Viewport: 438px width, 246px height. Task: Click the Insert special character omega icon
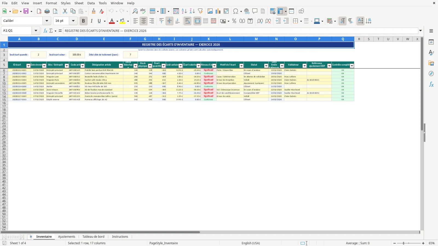click(x=235, y=11)
